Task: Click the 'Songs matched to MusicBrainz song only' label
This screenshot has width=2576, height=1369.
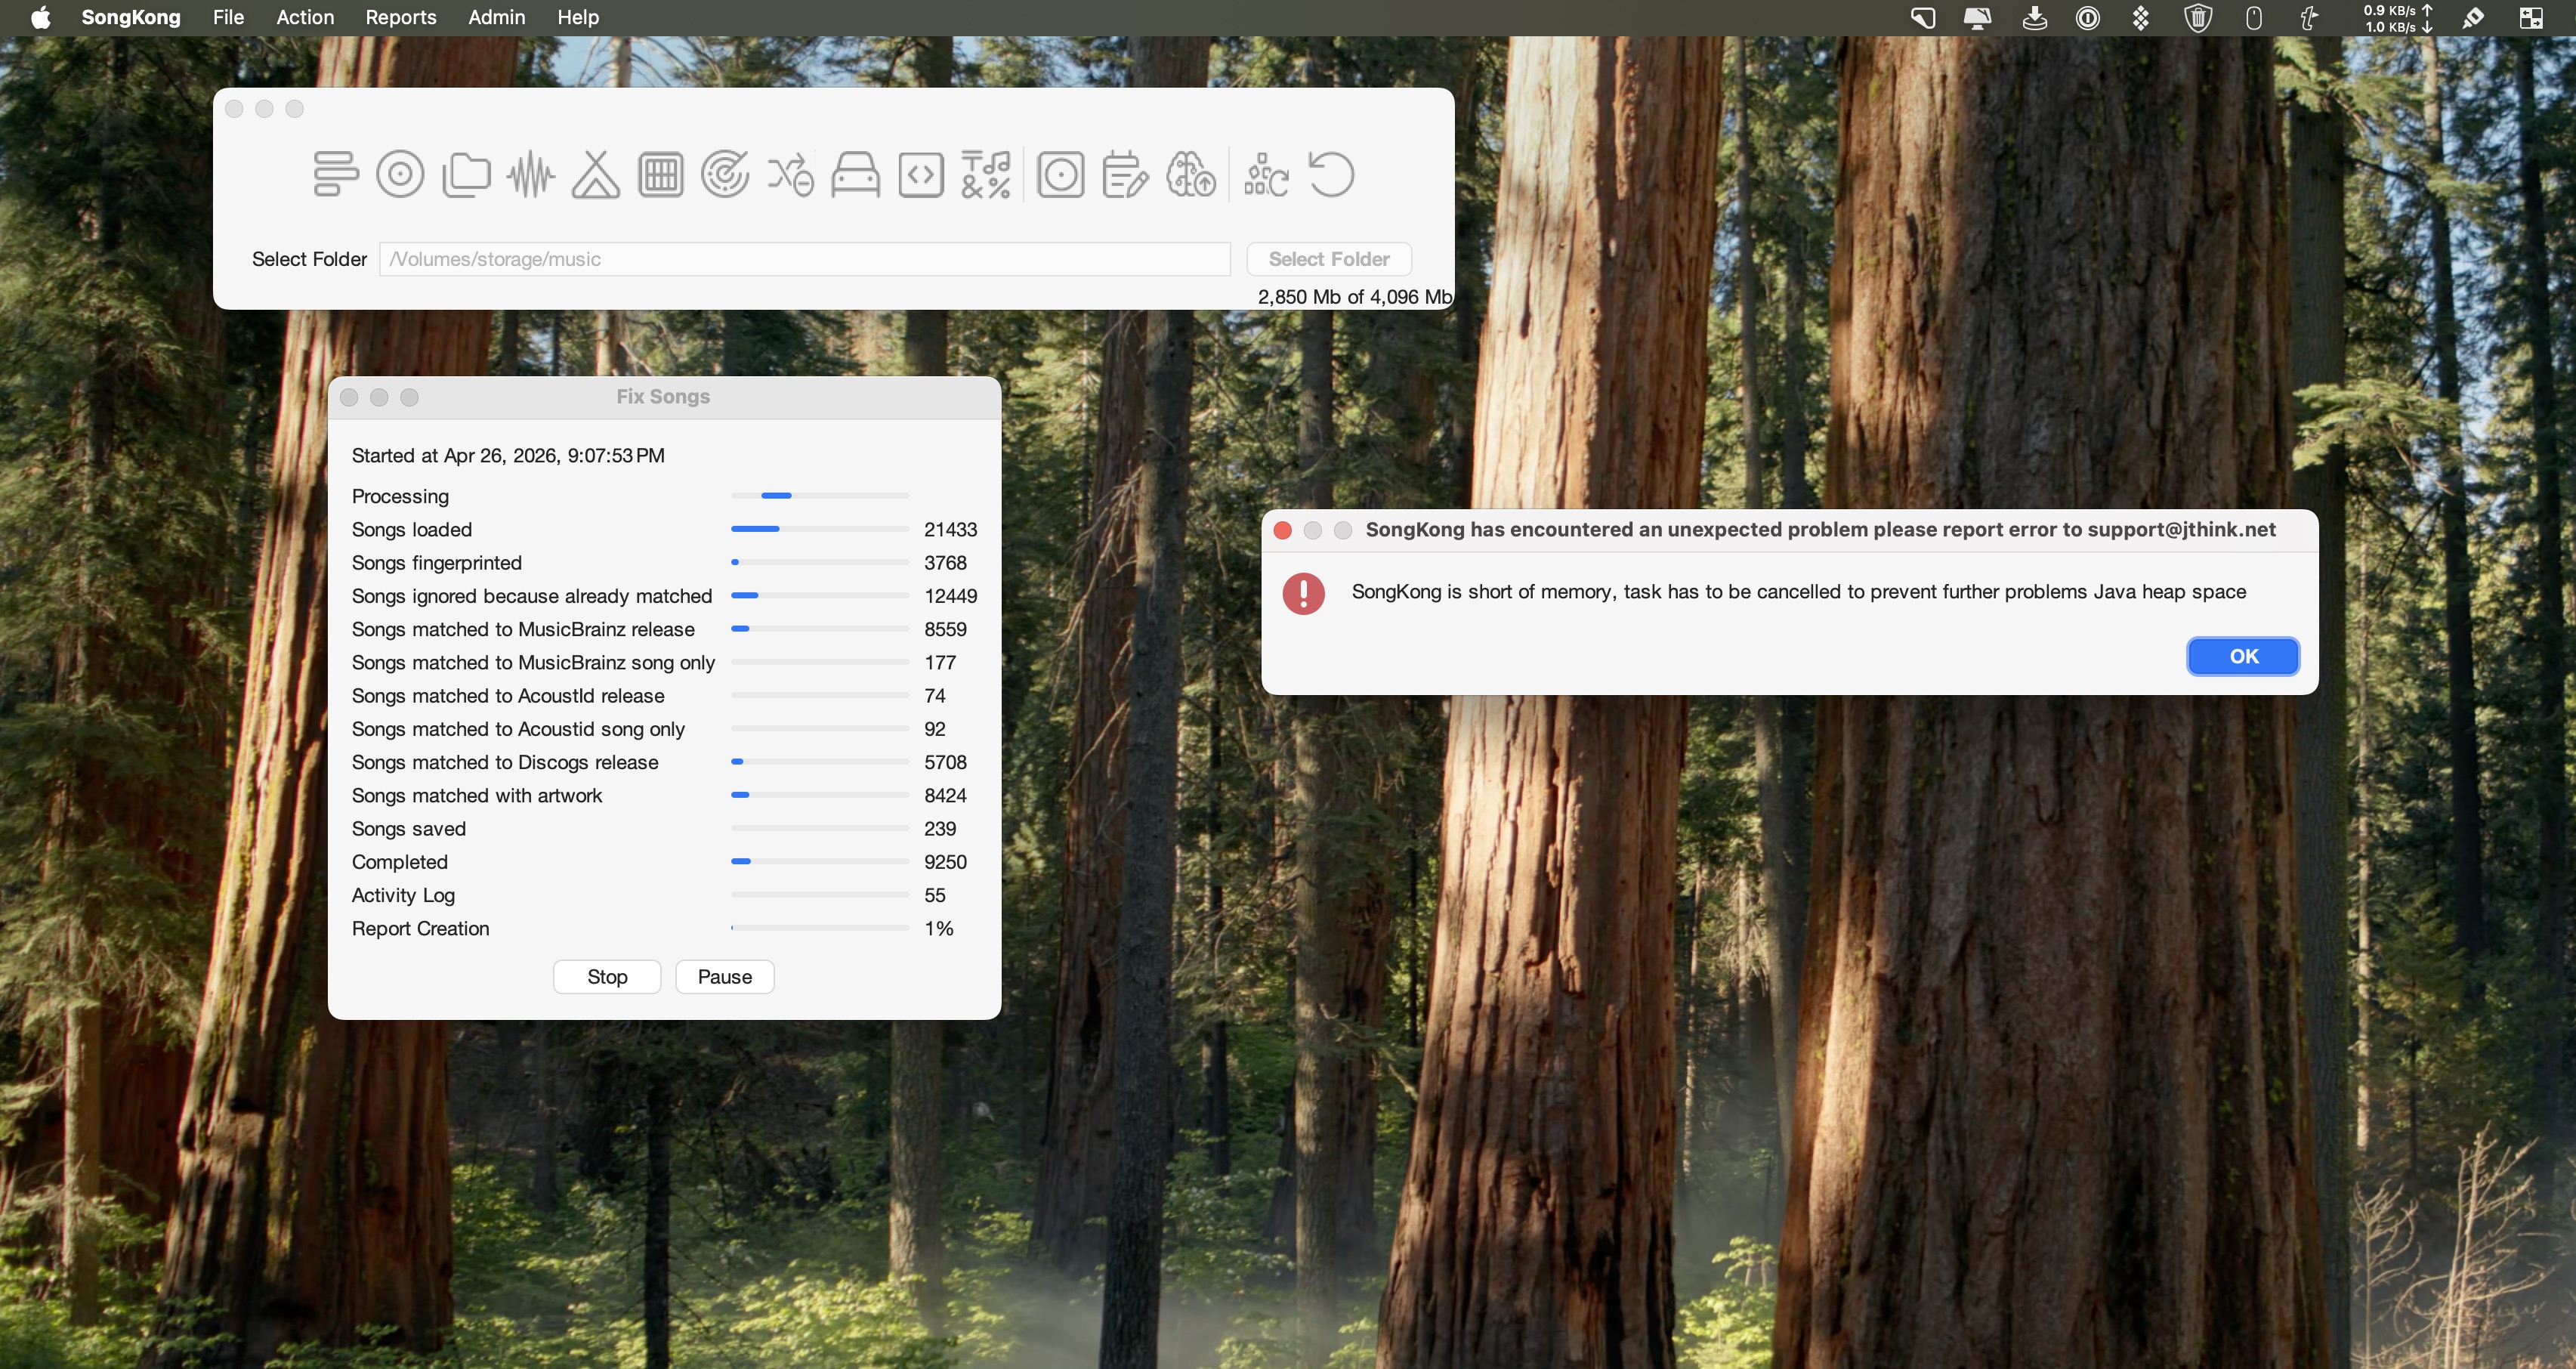Action: 533,663
